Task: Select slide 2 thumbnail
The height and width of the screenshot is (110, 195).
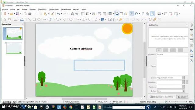Action: [x=14, y=48]
